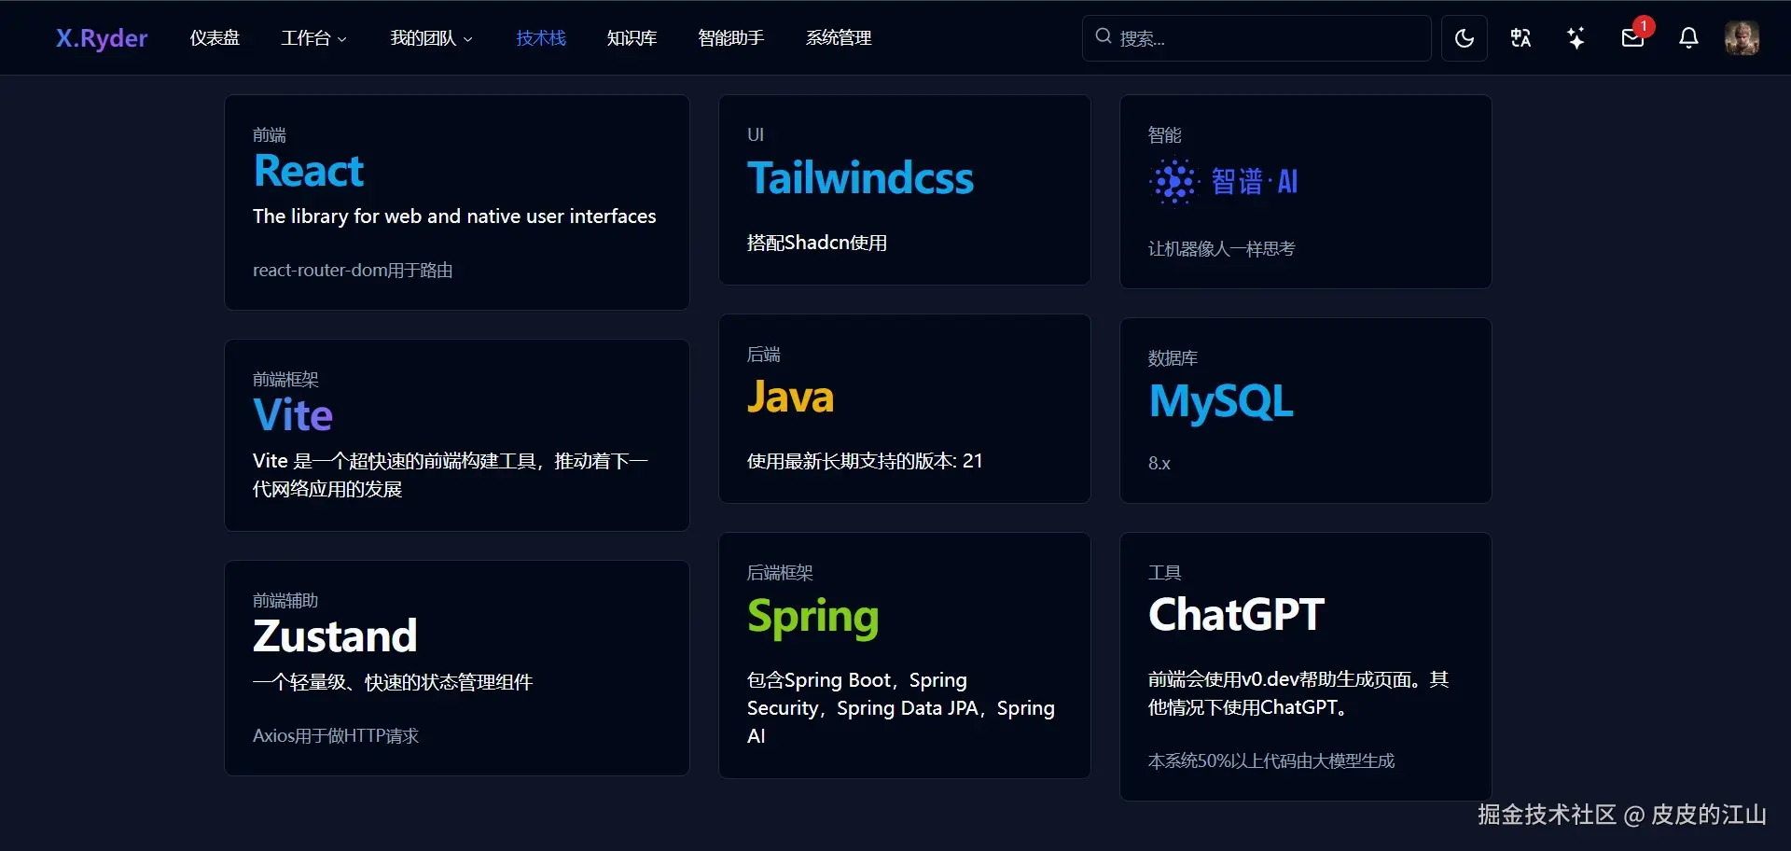Open the 智能助手 navigation item

click(x=731, y=38)
